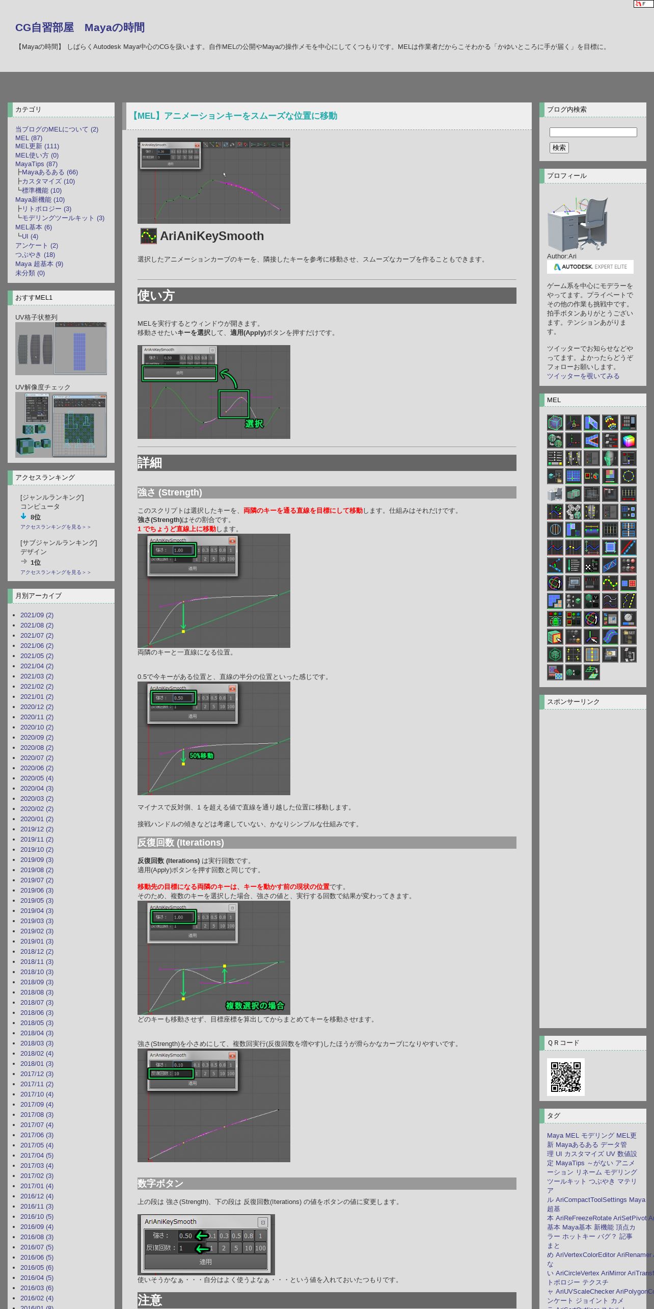Open the ツイッターを覗いてみる link

click(583, 376)
